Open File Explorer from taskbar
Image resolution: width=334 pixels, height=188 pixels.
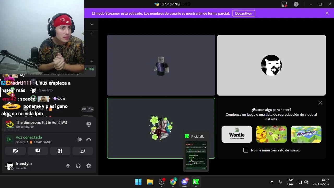[x=150, y=182]
